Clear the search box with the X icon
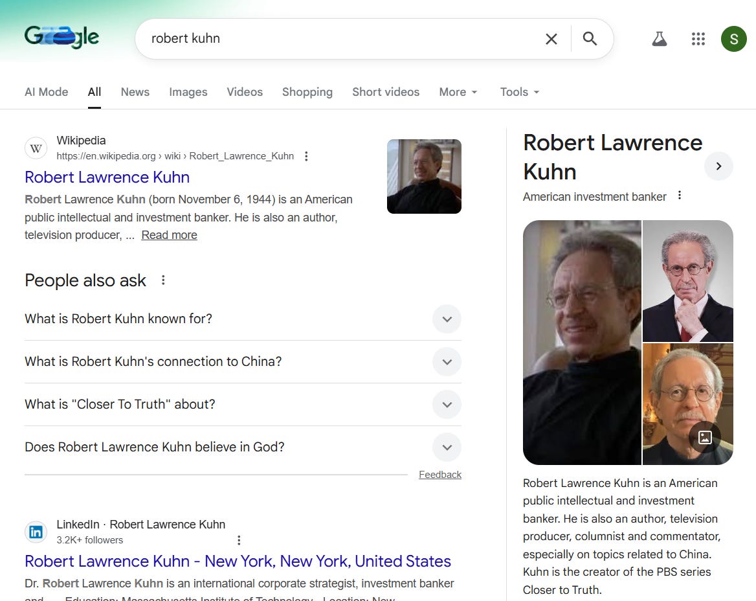This screenshot has height=601, width=756. 551,39
